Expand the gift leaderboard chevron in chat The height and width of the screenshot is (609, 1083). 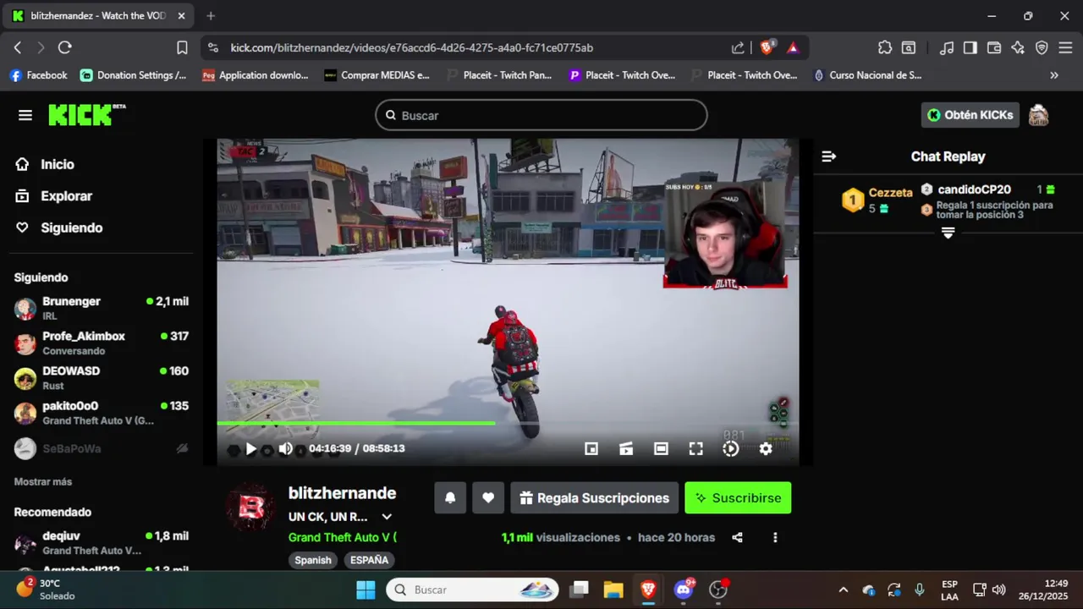[948, 233]
